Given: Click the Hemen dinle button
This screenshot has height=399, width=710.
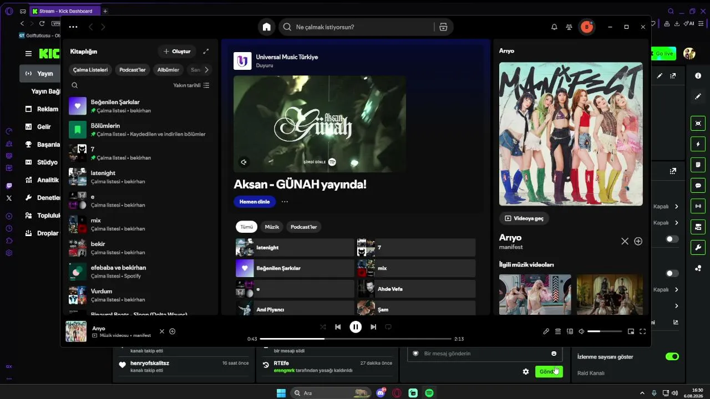Looking at the screenshot, I should pos(255,202).
